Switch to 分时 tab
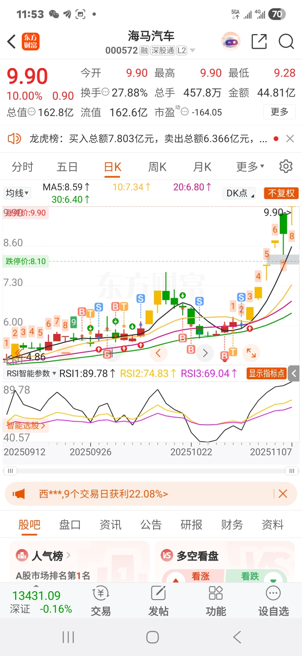 [22, 167]
